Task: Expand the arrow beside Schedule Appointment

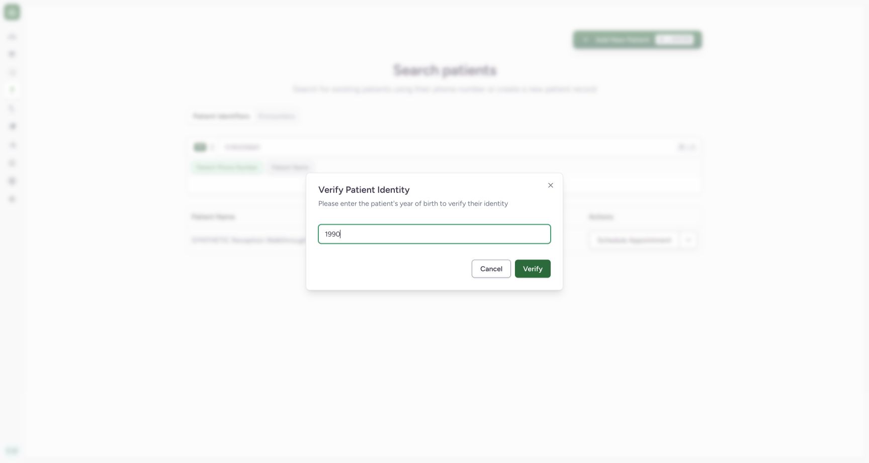Action: point(688,240)
